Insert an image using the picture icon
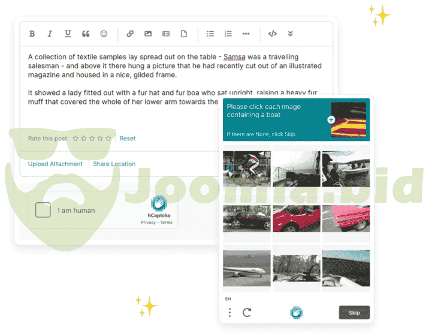This screenshot has width=435, height=336. 148,34
